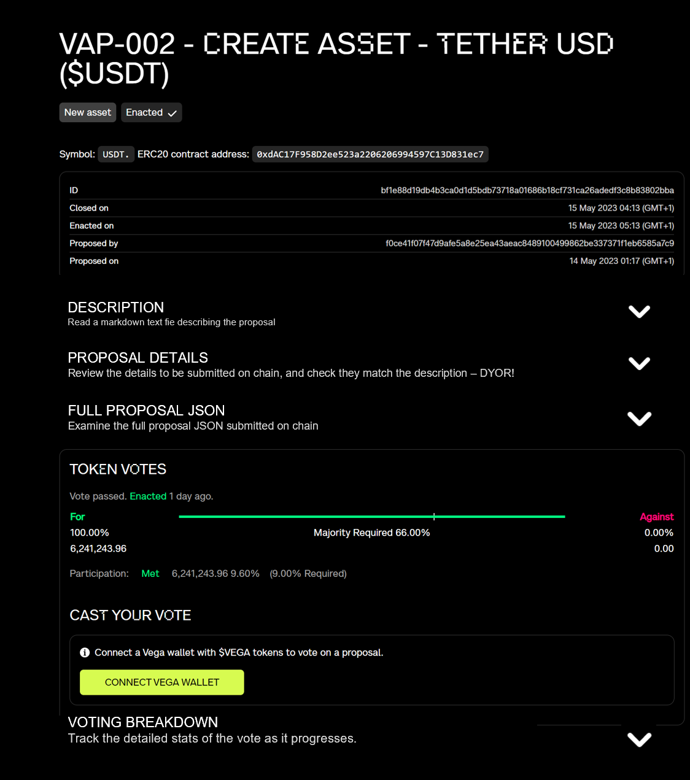Expand the PROPOSAL DETAILS chevron

click(x=639, y=363)
